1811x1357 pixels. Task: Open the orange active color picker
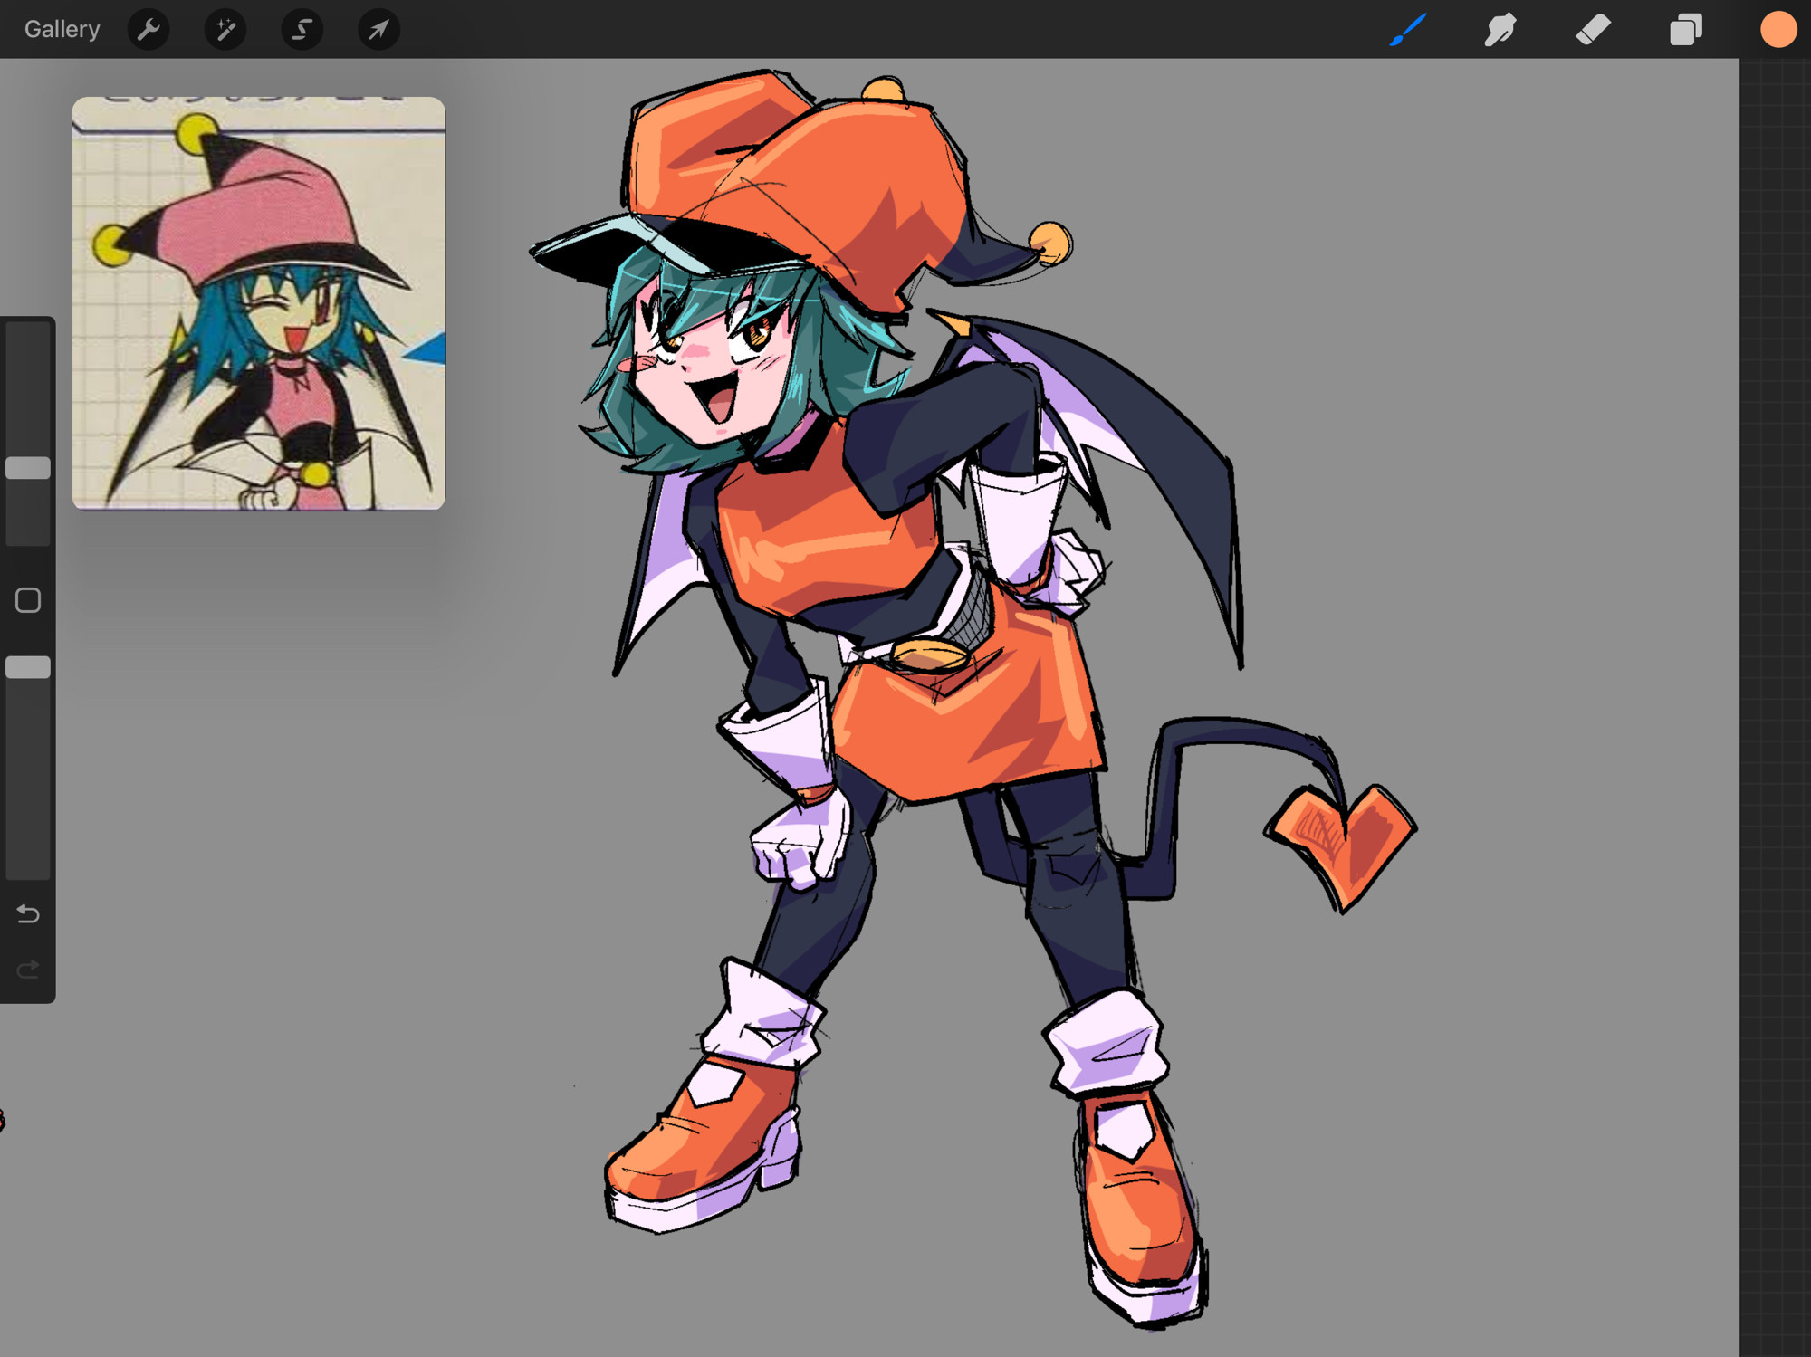pyautogui.click(x=1777, y=29)
